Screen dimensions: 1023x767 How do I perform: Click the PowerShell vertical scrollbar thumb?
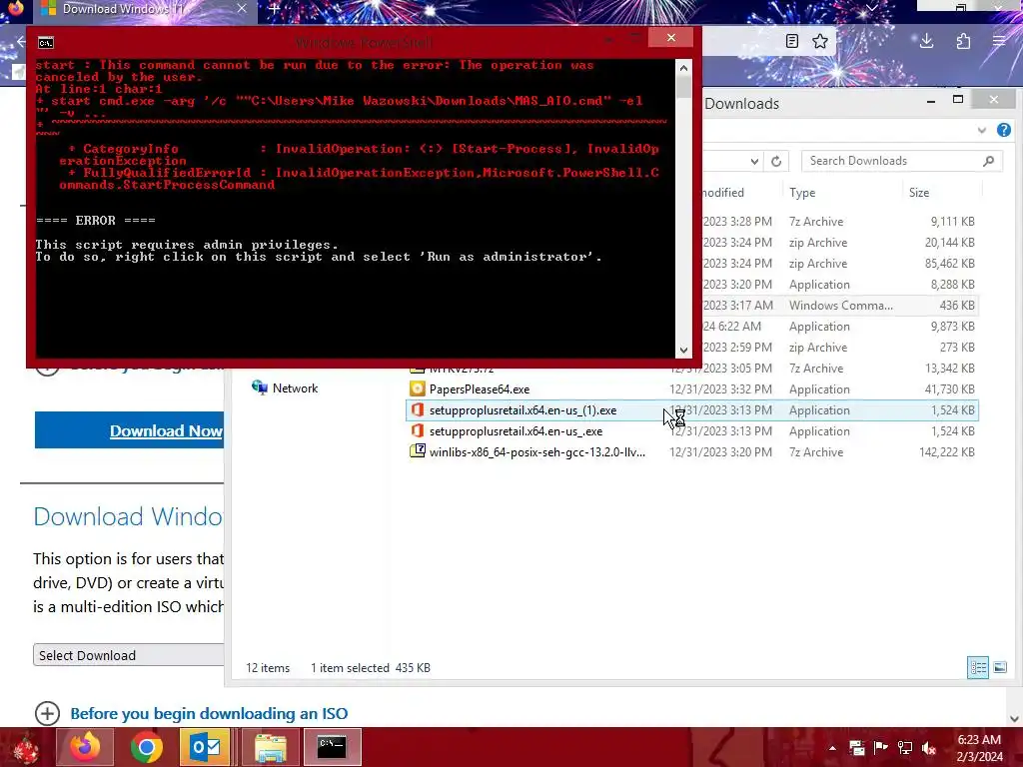pyautogui.click(x=683, y=87)
